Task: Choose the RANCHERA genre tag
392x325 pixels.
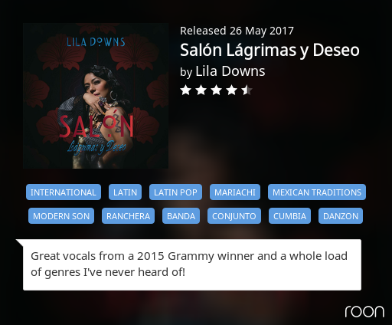Action: [x=128, y=216]
